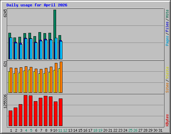The height and width of the screenshot is (134, 171).
Task: Click the Visits legend label
Action: [x=167, y=73]
